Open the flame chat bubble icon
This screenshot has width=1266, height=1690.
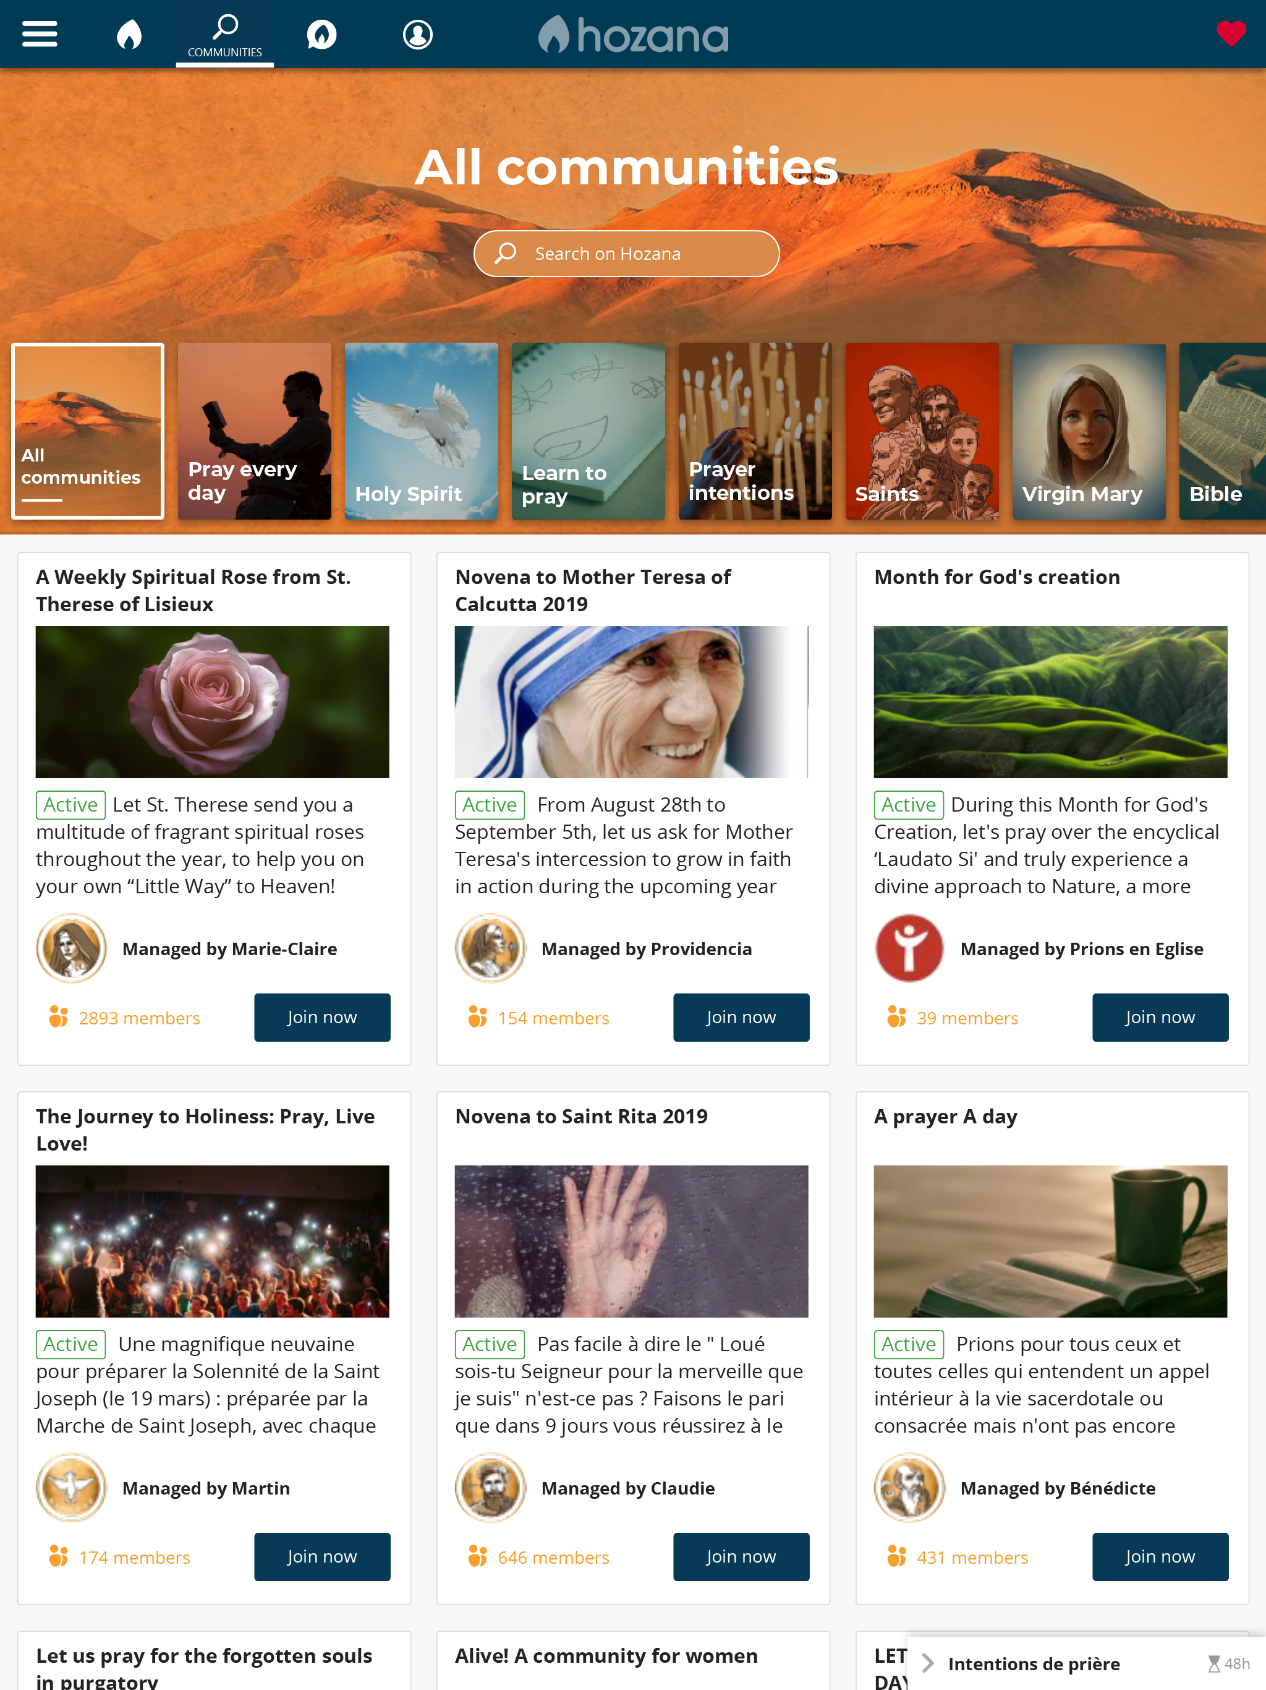(321, 35)
